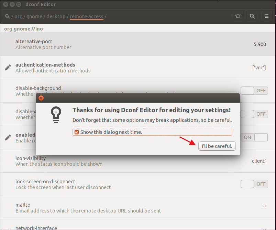Select the alternative-port row
This screenshot has width=276, height=230.
138,44
